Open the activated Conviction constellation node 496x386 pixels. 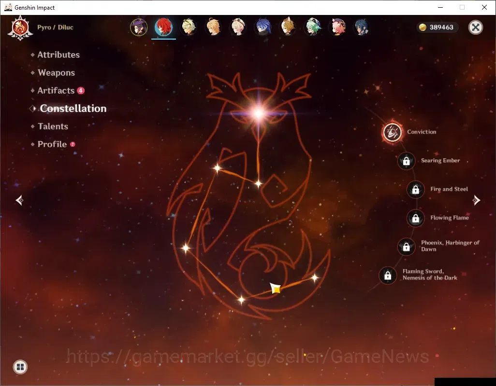tap(392, 132)
